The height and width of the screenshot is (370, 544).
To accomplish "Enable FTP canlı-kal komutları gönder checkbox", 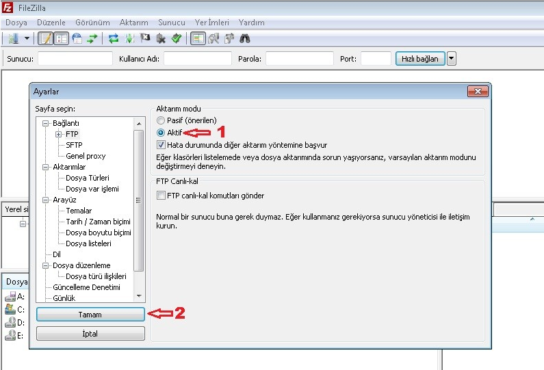I will tap(161, 196).
